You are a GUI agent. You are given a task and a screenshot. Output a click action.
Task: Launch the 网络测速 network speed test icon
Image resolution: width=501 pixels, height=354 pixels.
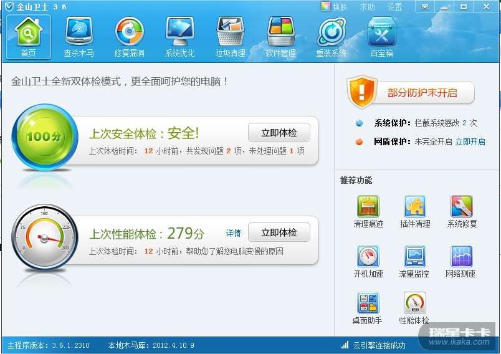point(461,256)
